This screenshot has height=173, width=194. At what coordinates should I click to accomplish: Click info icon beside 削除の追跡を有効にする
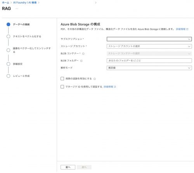tap(95, 79)
